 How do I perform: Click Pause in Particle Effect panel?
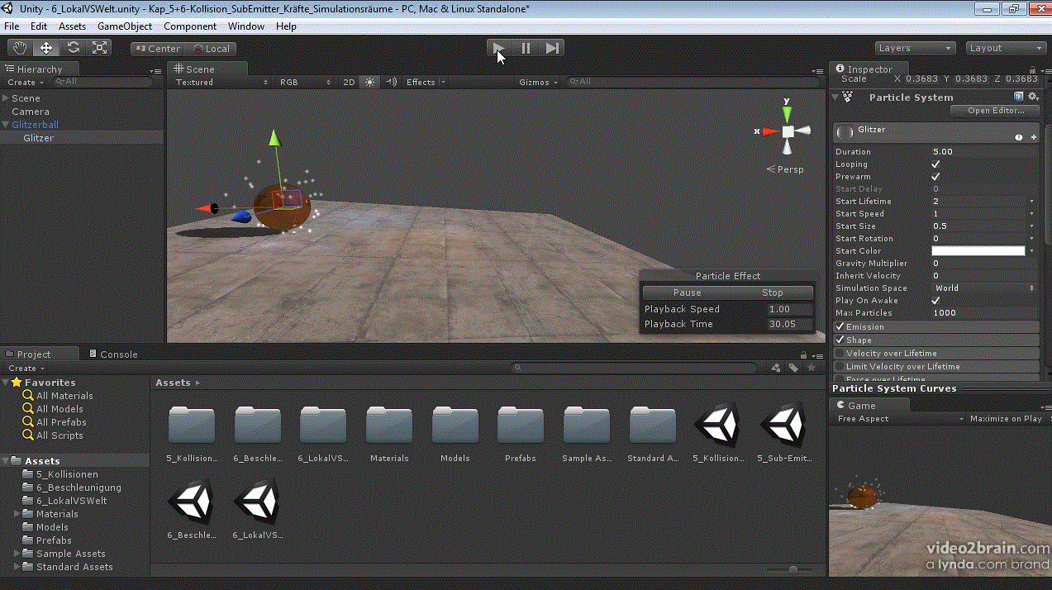pos(687,293)
